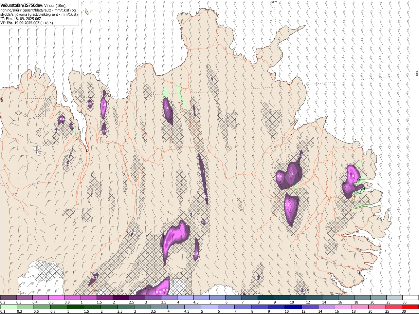Select the bright red 30 swatch in lower legend

click(411, 307)
